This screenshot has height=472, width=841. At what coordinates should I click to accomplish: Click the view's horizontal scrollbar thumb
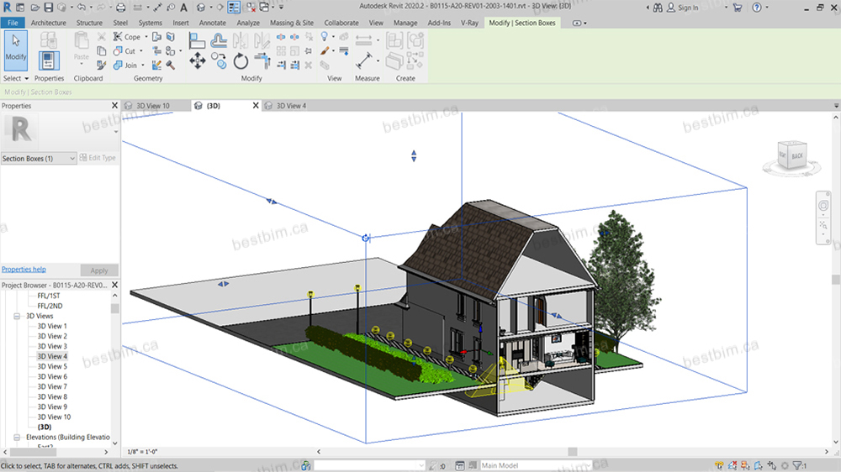tap(572, 452)
